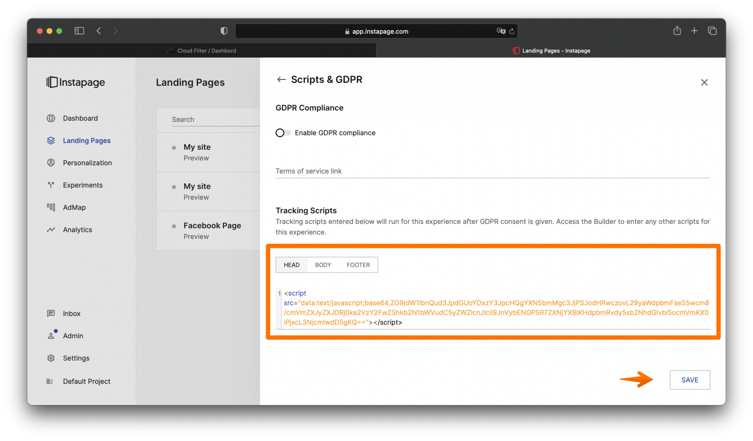Click Preview under second My site
The image size is (753, 441).
[x=196, y=197]
